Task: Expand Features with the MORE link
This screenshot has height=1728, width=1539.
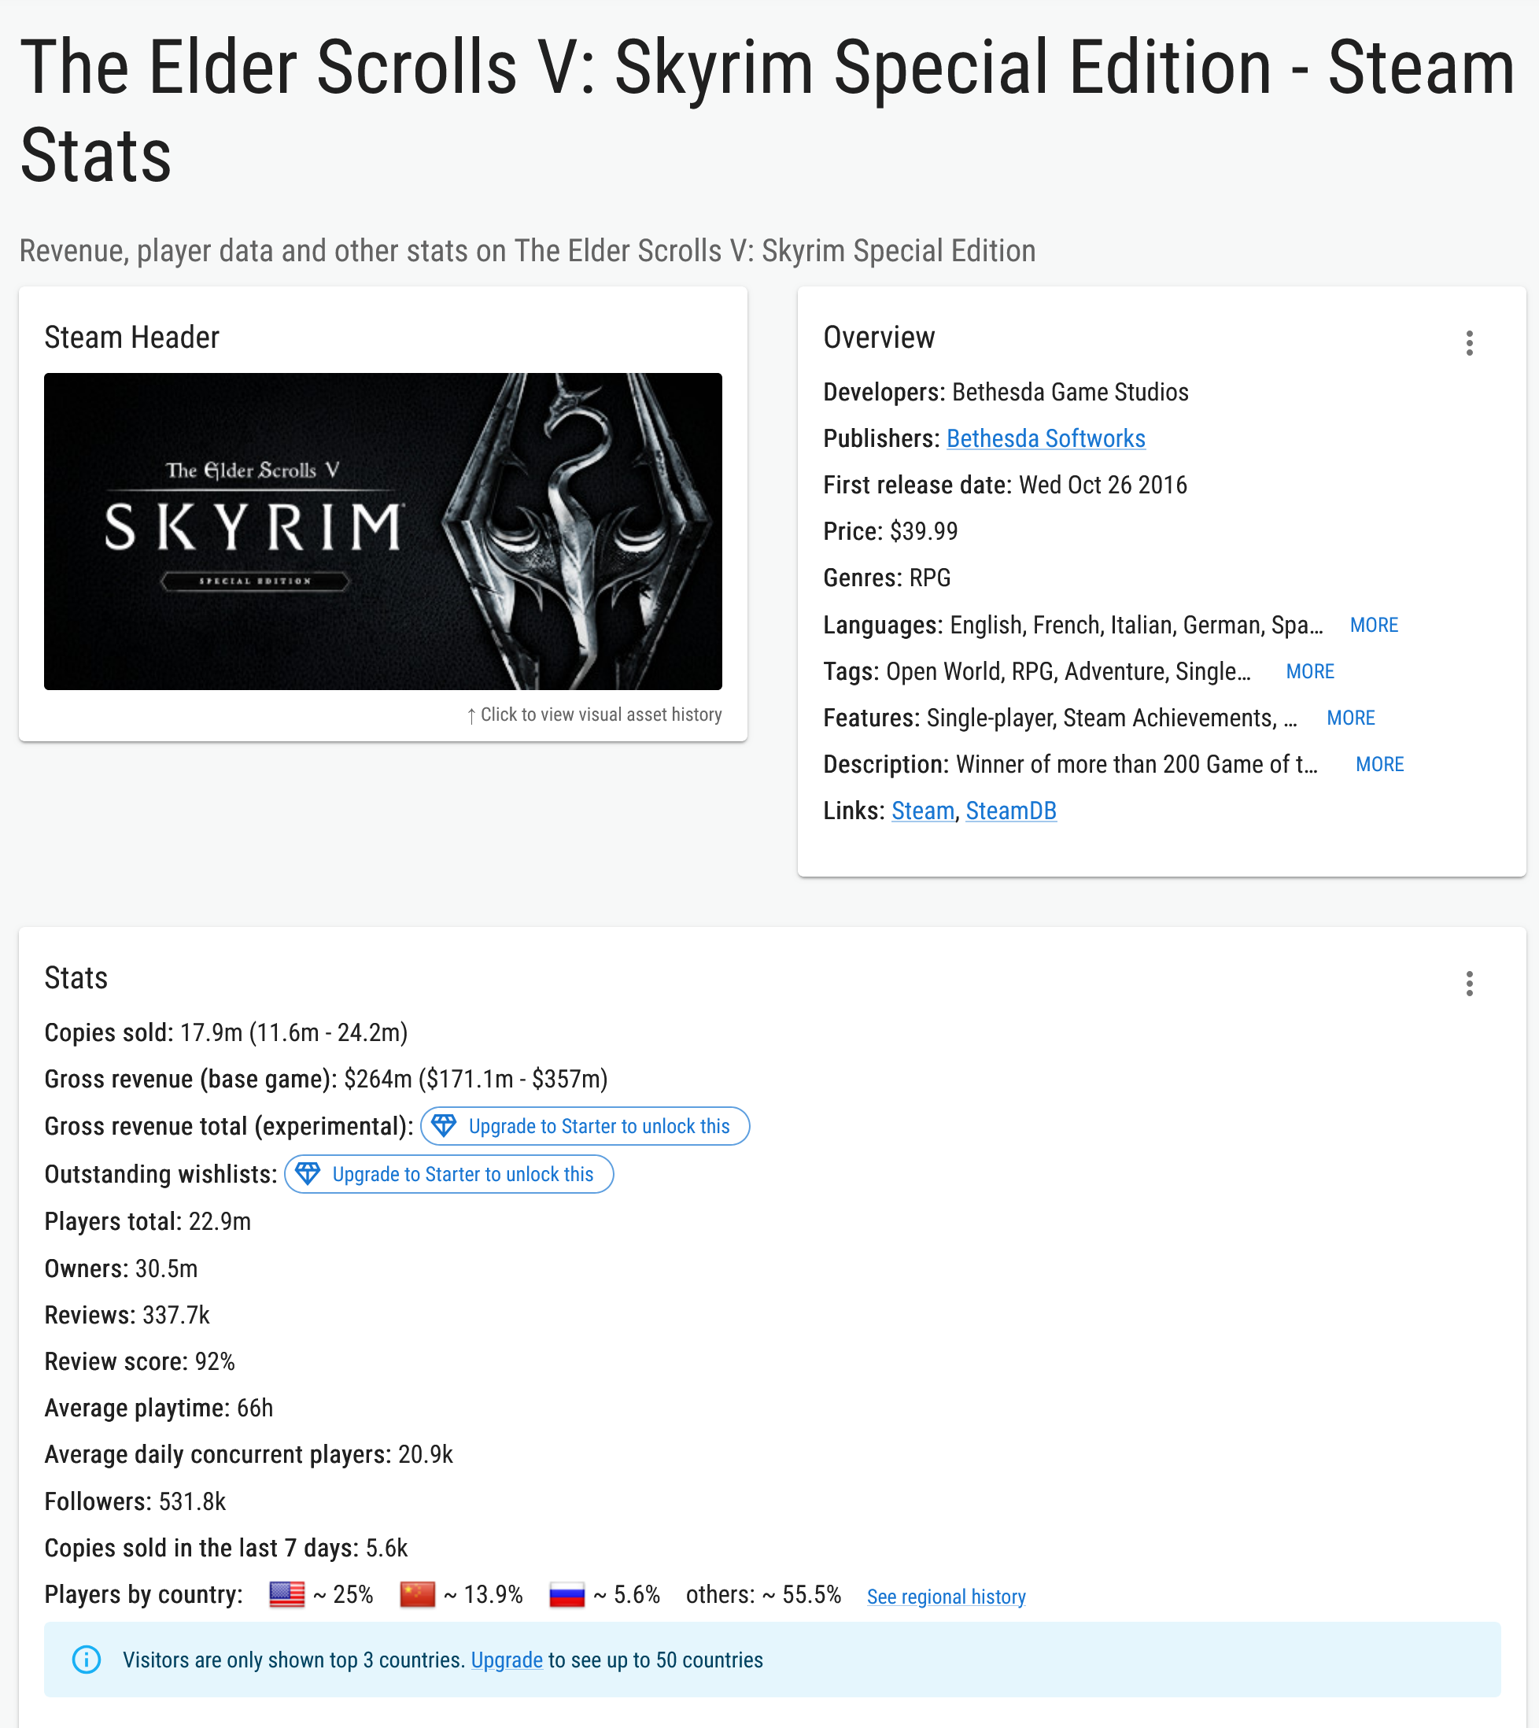Action: coord(1349,718)
